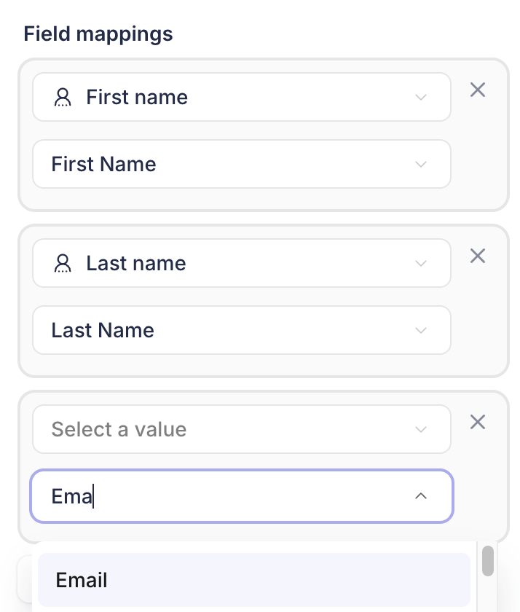Open the 'Last Name' column dropdown without icon
520x612 pixels.
(242, 330)
